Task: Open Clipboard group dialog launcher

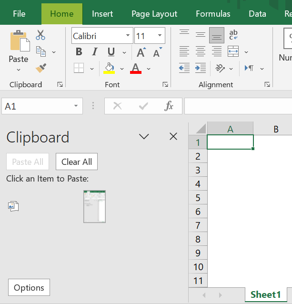Action: click(x=60, y=84)
